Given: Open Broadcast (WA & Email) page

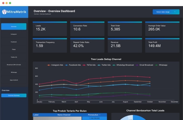Looking at the screenshot, I should tap(14, 65).
